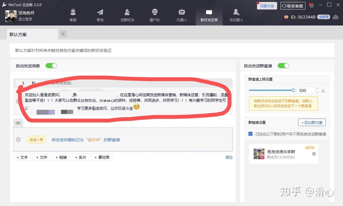The image size is (343, 206).
Task: Open the settings gear icon in title bar
Action: click(x=311, y=5)
